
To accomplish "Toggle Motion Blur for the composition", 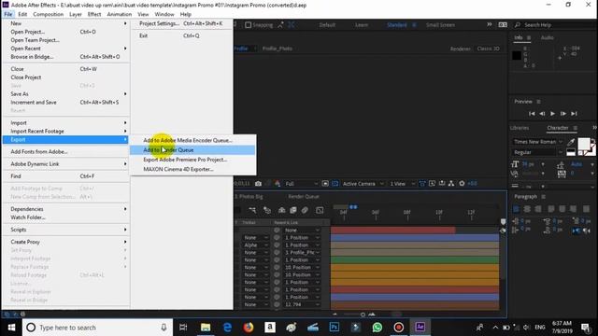I will coord(305,210).
